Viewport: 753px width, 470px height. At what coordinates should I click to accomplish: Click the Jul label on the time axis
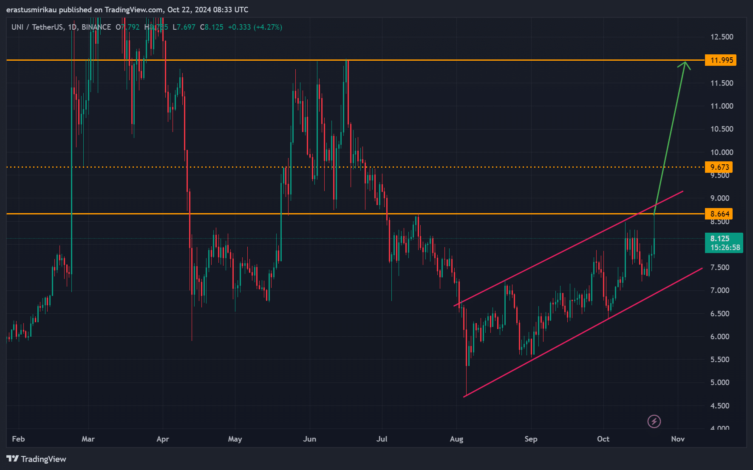point(382,439)
